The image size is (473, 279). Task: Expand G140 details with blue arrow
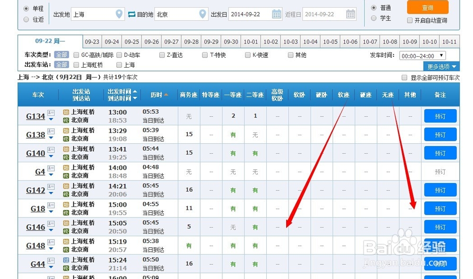click(x=51, y=156)
